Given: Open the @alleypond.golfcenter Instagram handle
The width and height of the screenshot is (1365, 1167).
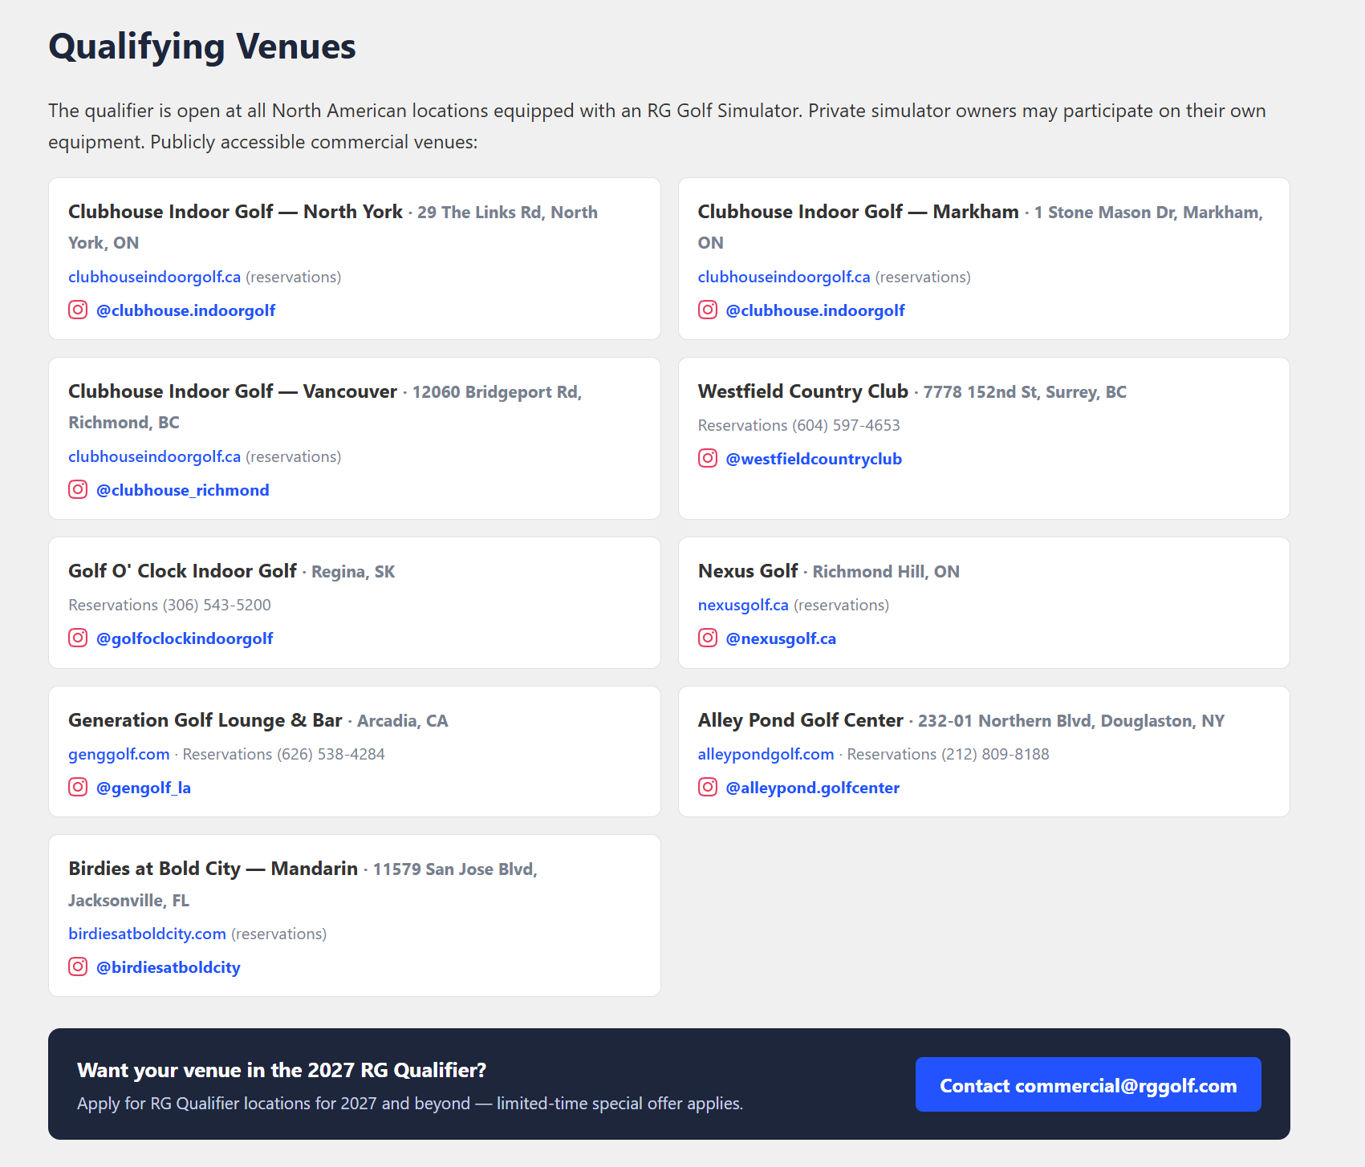Looking at the screenshot, I should coord(813,788).
